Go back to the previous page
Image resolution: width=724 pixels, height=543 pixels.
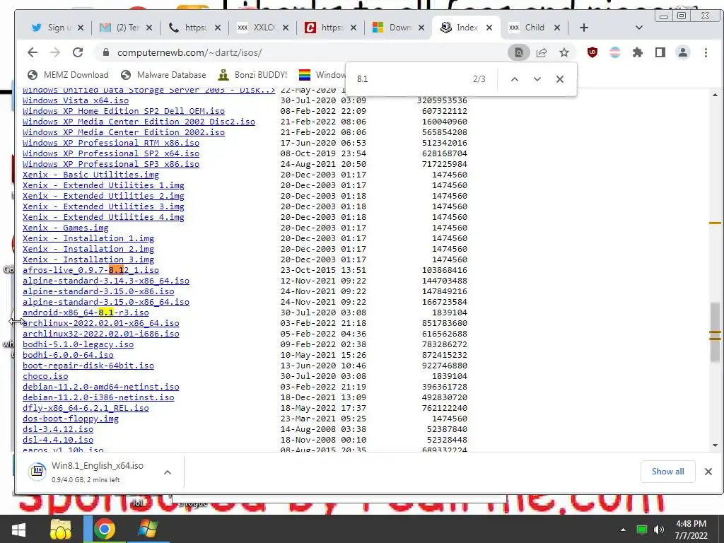pyautogui.click(x=33, y=52)
